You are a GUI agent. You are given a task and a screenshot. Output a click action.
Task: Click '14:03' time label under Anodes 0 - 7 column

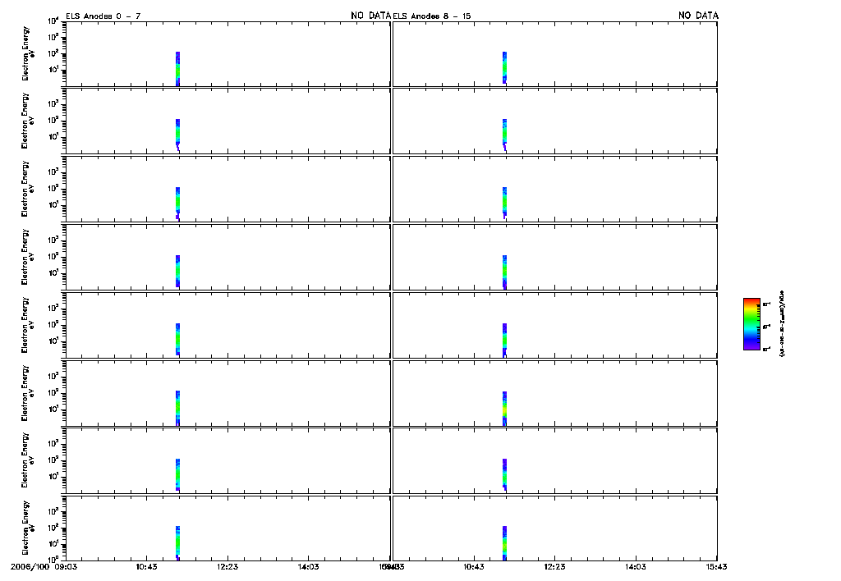coord(309,566)
